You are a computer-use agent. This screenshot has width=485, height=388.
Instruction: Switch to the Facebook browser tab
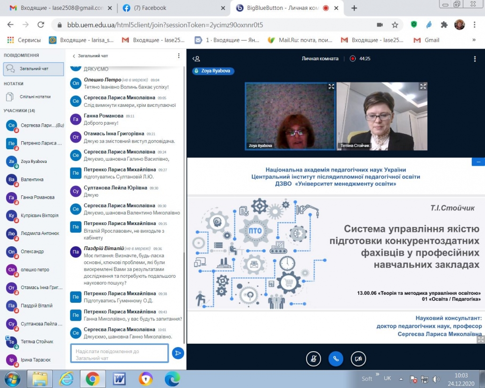(x=174, y=8)
